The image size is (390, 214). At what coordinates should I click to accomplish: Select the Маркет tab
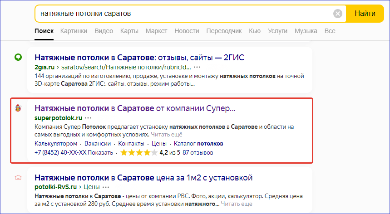tap(156, 31)
